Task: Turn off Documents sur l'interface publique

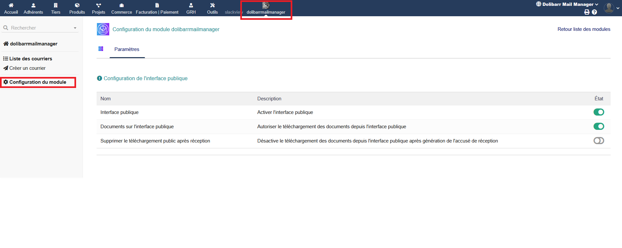Action: 599,126
